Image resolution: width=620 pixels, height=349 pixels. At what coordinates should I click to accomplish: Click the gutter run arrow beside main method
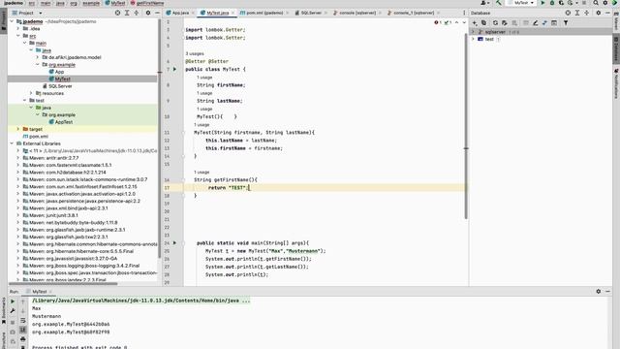174,243
